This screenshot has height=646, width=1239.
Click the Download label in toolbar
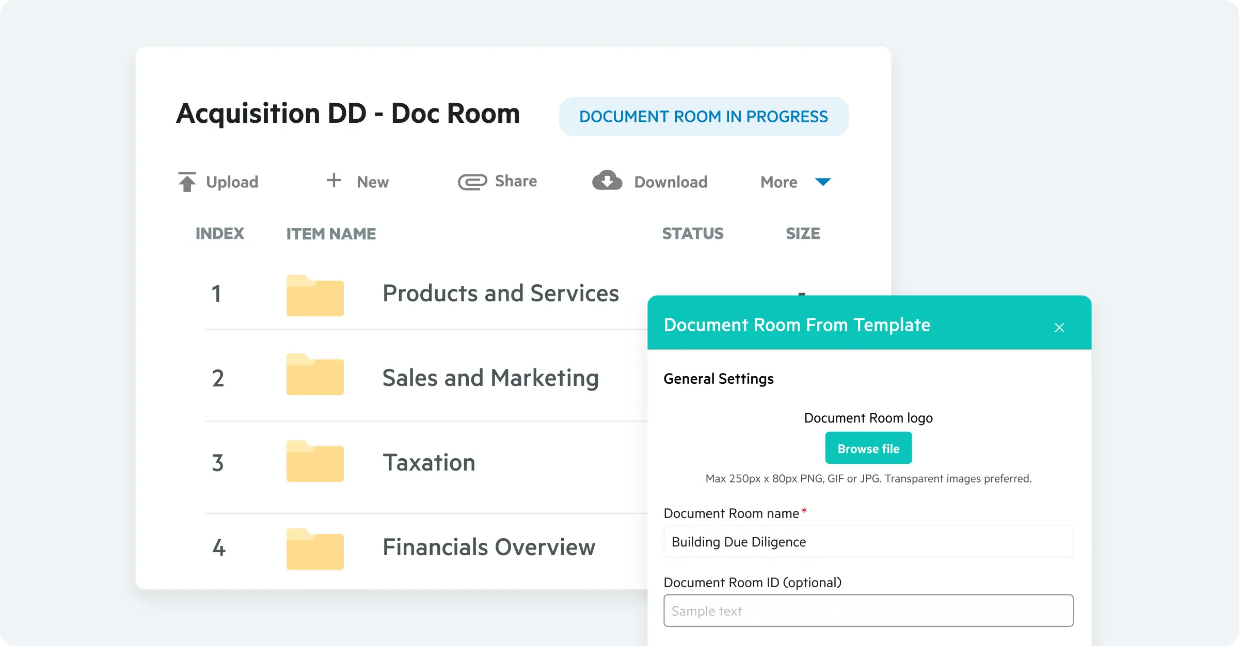[671, 182]
